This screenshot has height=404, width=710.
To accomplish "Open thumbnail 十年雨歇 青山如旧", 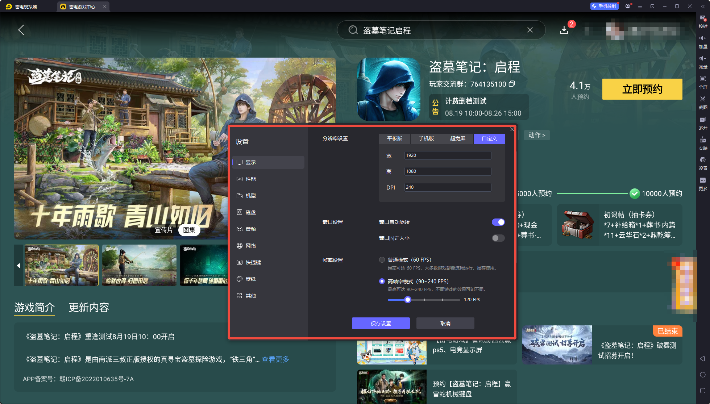I will click(62, 266).
